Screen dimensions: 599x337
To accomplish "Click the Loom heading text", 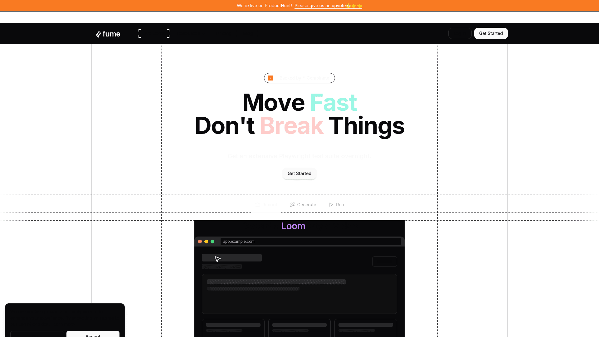I will point(293,226).
